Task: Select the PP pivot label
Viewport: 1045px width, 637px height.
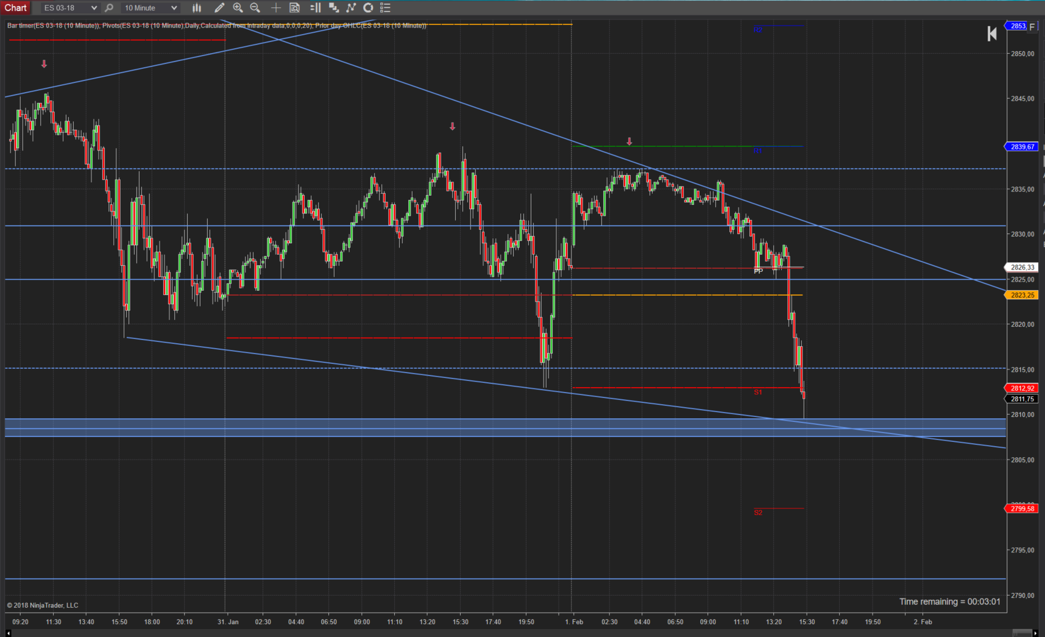Action: click(x=758, y=271)
